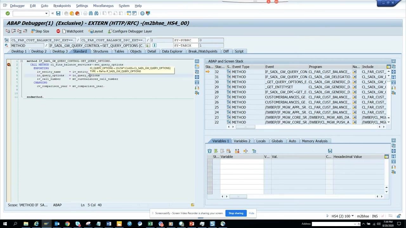The image size is (406, 228).
Task: Toggle the breakpoint marker at line 2
Action: [9, 65]
